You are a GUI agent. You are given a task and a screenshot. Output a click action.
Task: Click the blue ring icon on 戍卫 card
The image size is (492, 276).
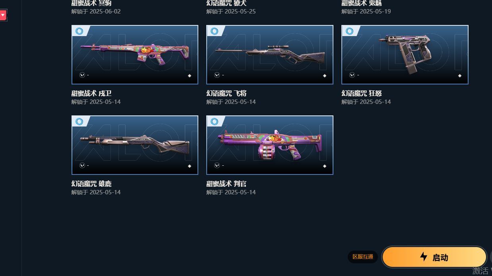[79, 31]
